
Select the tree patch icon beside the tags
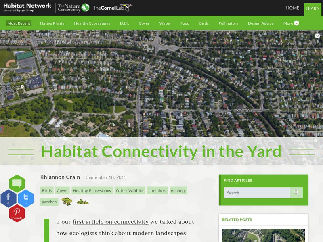point(67,202)
